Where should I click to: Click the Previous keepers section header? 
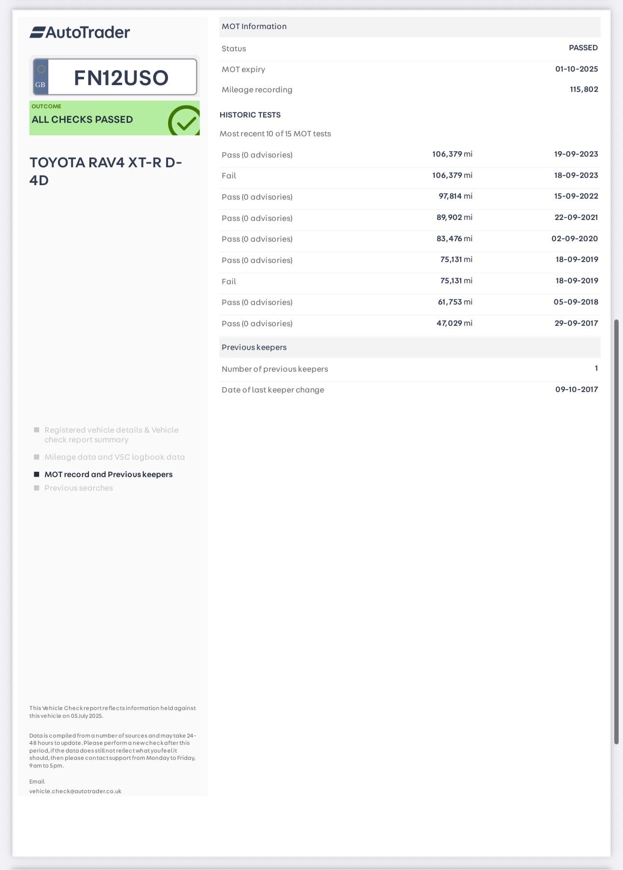pyautogui.click(x=410, y=348)
